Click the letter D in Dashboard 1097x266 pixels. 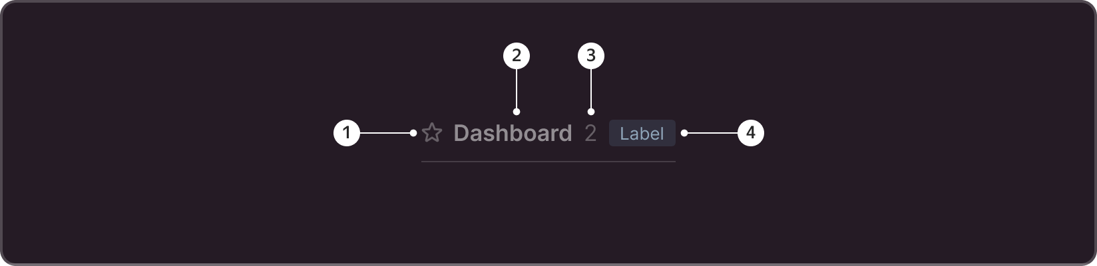tap(461, 133)
